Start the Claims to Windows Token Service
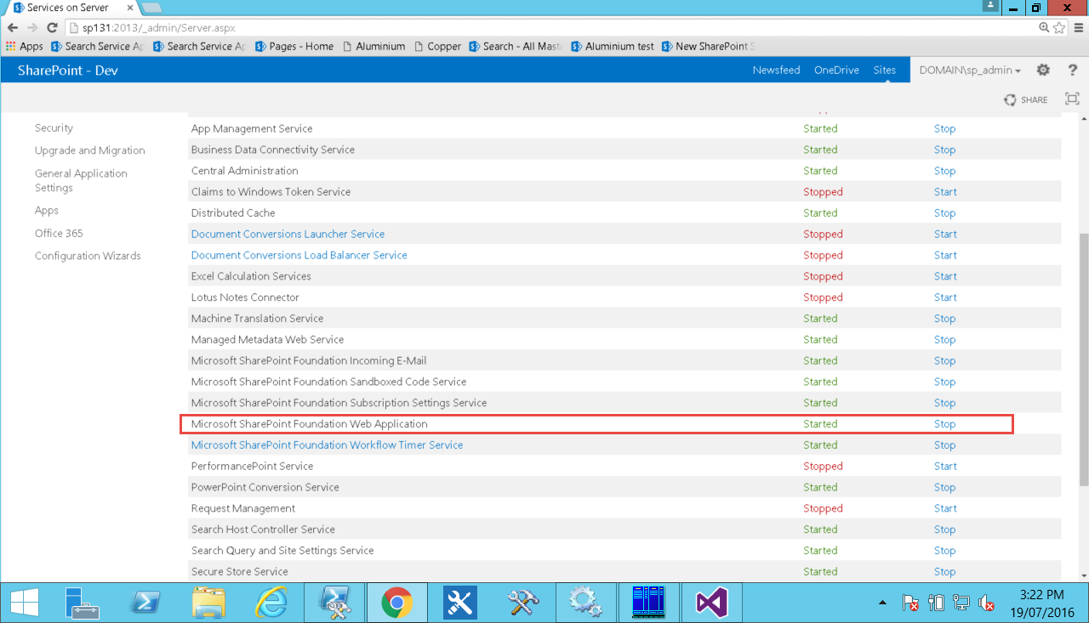 [x=945, y=192]
